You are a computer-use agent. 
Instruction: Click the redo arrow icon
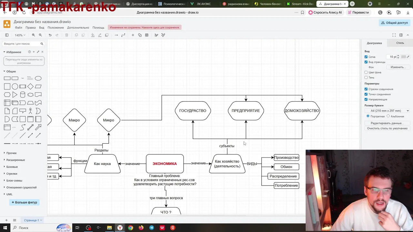[x=57, y=35]
